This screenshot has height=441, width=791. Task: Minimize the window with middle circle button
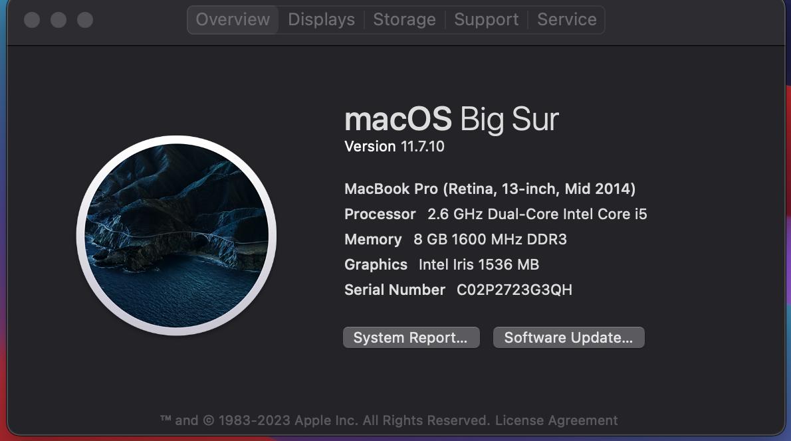[58, 20]
